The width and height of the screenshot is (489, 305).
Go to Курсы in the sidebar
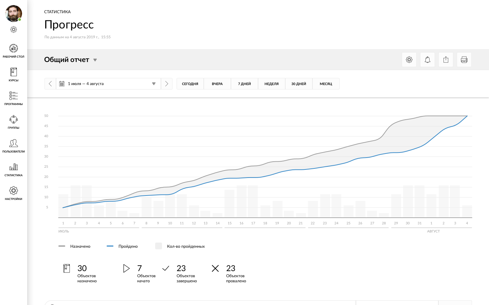pos(14,75)
